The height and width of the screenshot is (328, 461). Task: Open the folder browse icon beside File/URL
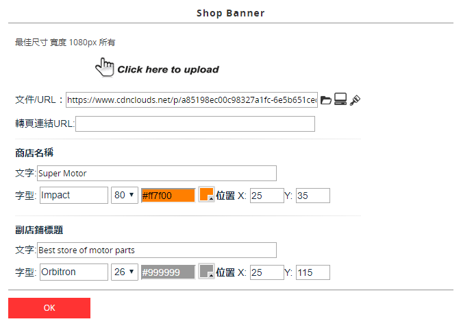pyautogui.click(x=326, y=100)
